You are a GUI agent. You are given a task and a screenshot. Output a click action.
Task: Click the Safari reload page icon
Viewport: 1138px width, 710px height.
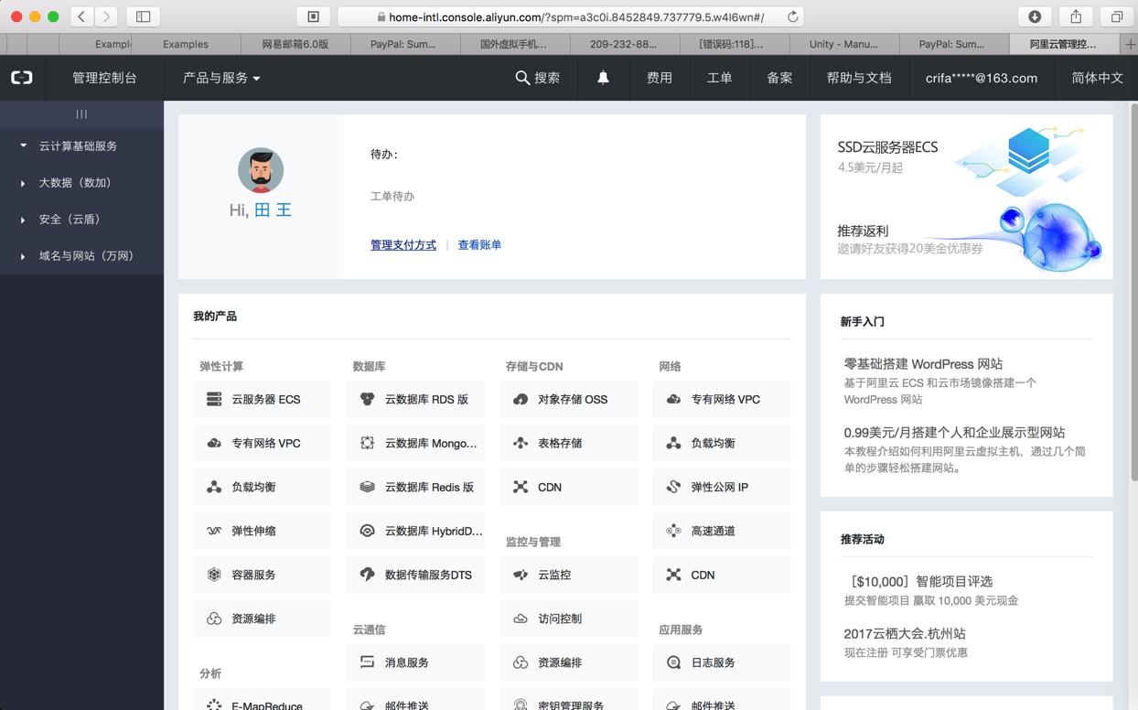[x=793, y=16]
